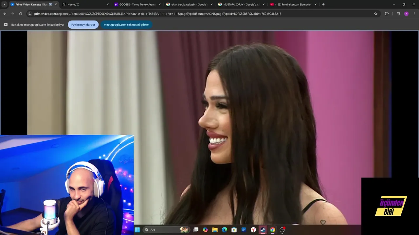Viewport: 419px width, 235px height.
Task: Click meet.google.com sekmesini göster button
Action: click(126, 25)
